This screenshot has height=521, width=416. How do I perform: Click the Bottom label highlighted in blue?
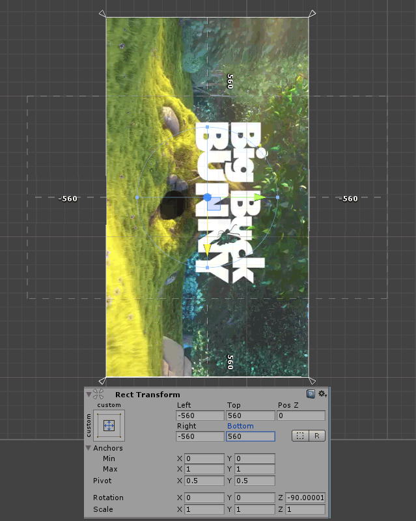click(x=240, y=426)
